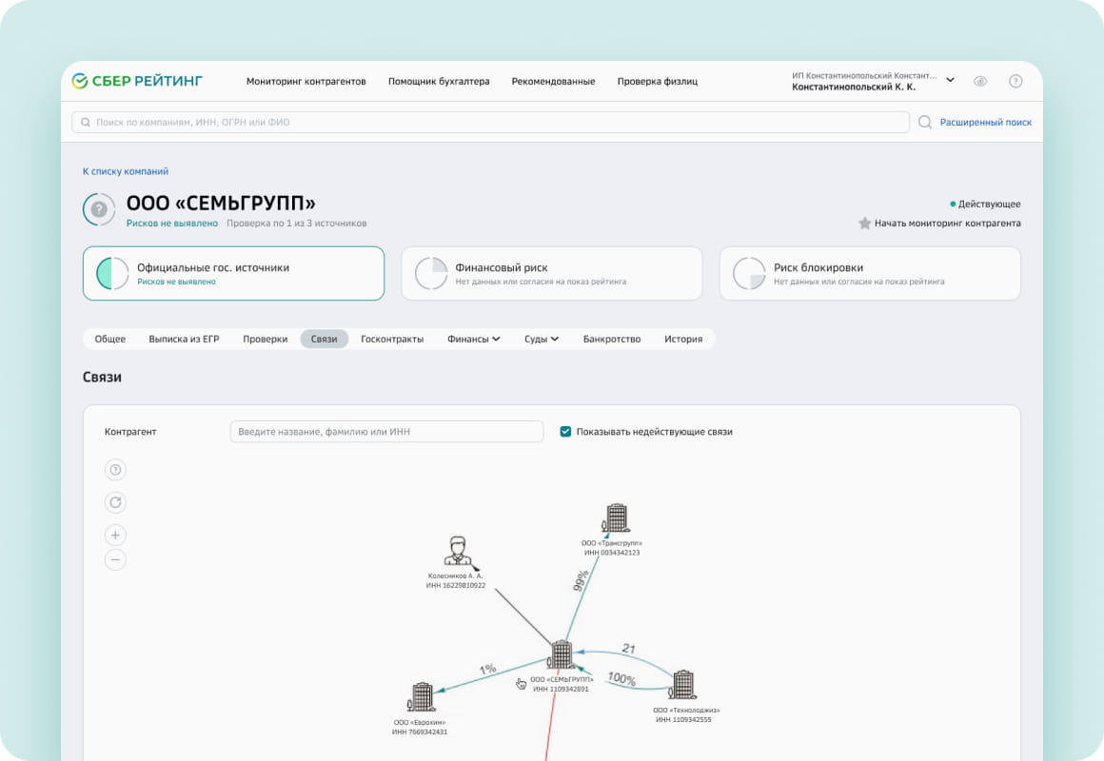Click Начать мониторинг контрагента

(947, 224)
